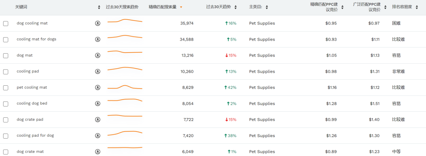This screenshot has width=426, height=156.
Task: Select the dog crate pad checkbox
Action: (6, 120)
